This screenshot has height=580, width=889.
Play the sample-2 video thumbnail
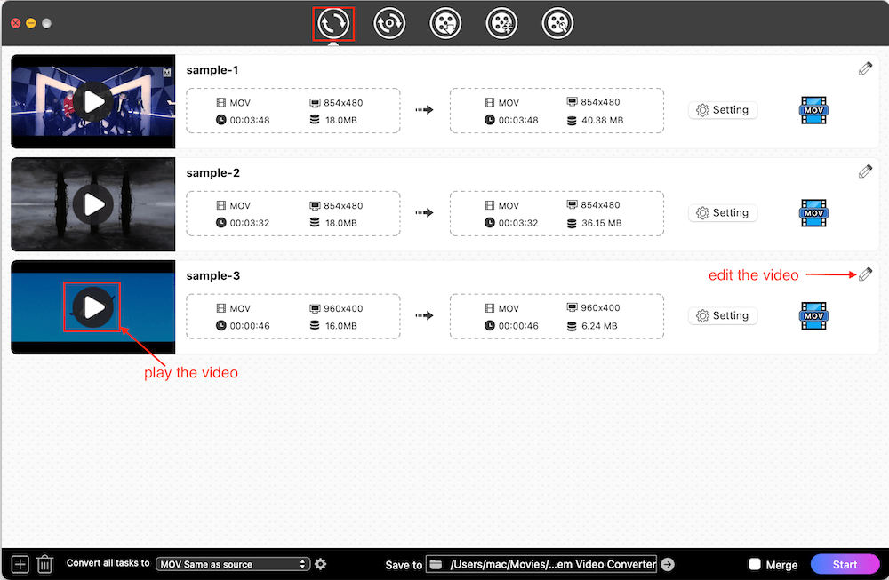click(x=93, y=204)
